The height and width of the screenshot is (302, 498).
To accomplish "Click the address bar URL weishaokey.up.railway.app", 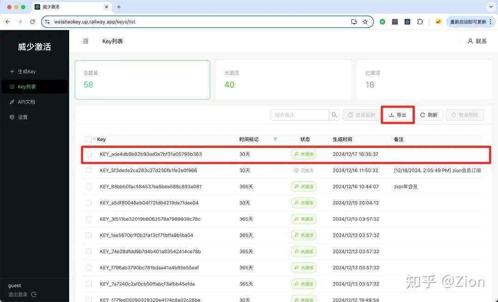I will (95, 22).
